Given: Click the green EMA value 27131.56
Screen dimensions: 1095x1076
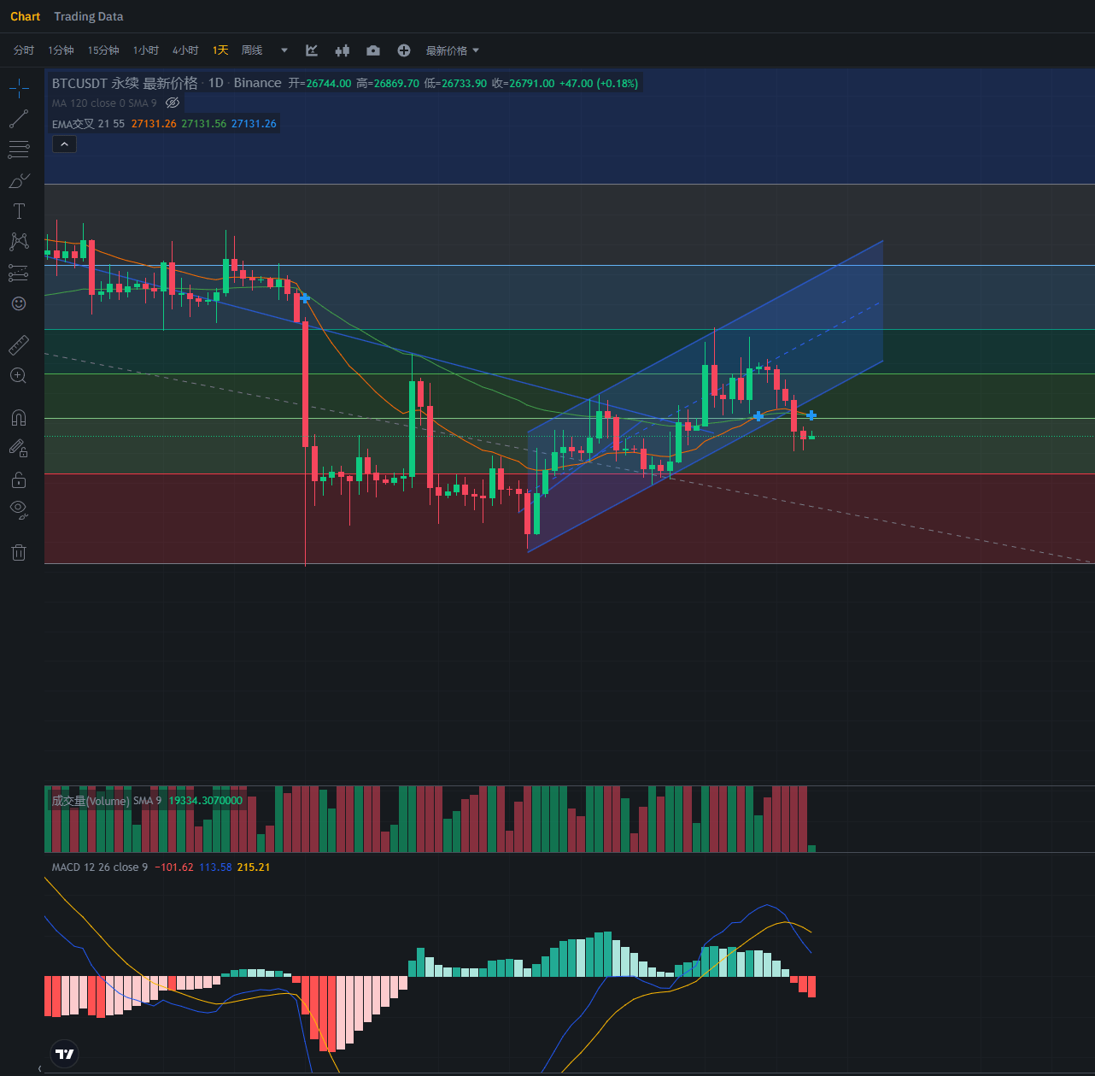Looking at the screenshot, I should coord(204,124).
